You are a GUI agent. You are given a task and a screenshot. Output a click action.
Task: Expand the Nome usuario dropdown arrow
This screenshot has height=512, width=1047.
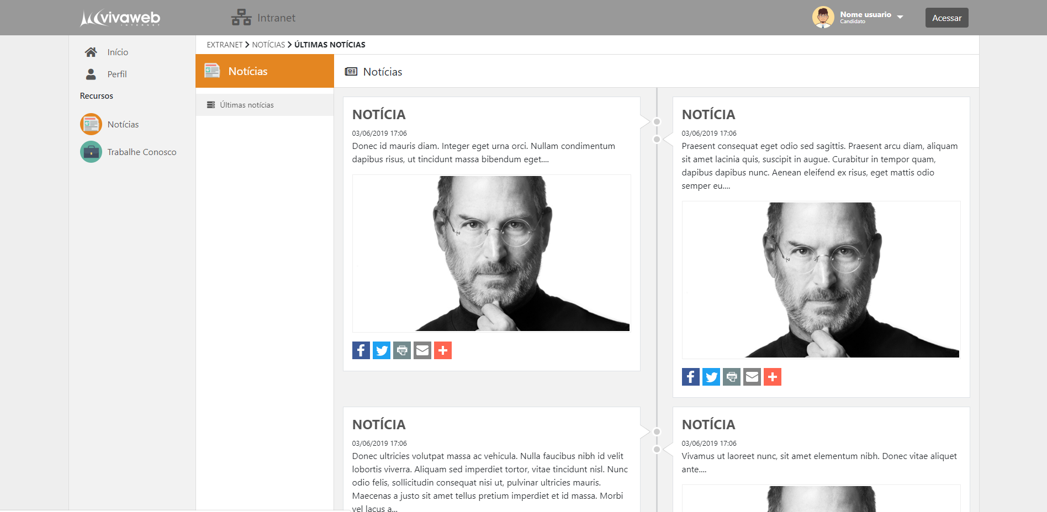pyautogui.click(x=900, y=17)
